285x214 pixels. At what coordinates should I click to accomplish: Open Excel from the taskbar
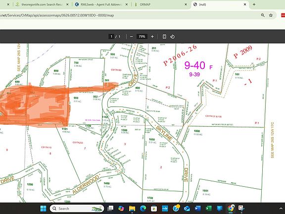[x=209, y=209]
